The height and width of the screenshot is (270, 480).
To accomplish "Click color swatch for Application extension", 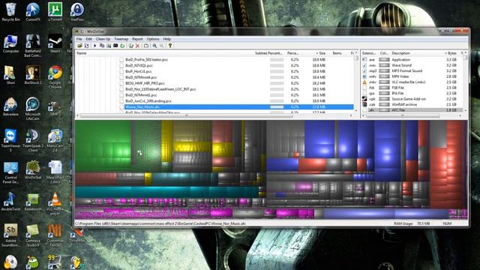I will point(384,60).
